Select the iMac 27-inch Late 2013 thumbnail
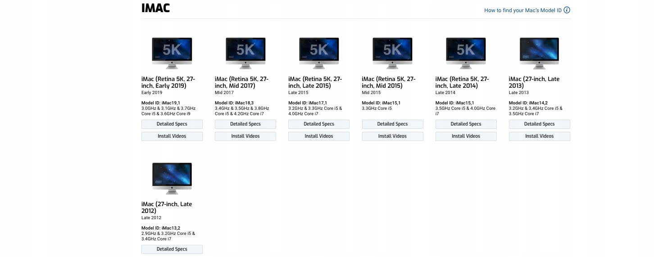Screen dimensions: 654x257 click(x=539, y=53)
